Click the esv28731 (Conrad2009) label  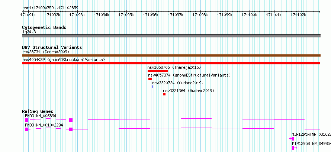click(x=46, y=52)
